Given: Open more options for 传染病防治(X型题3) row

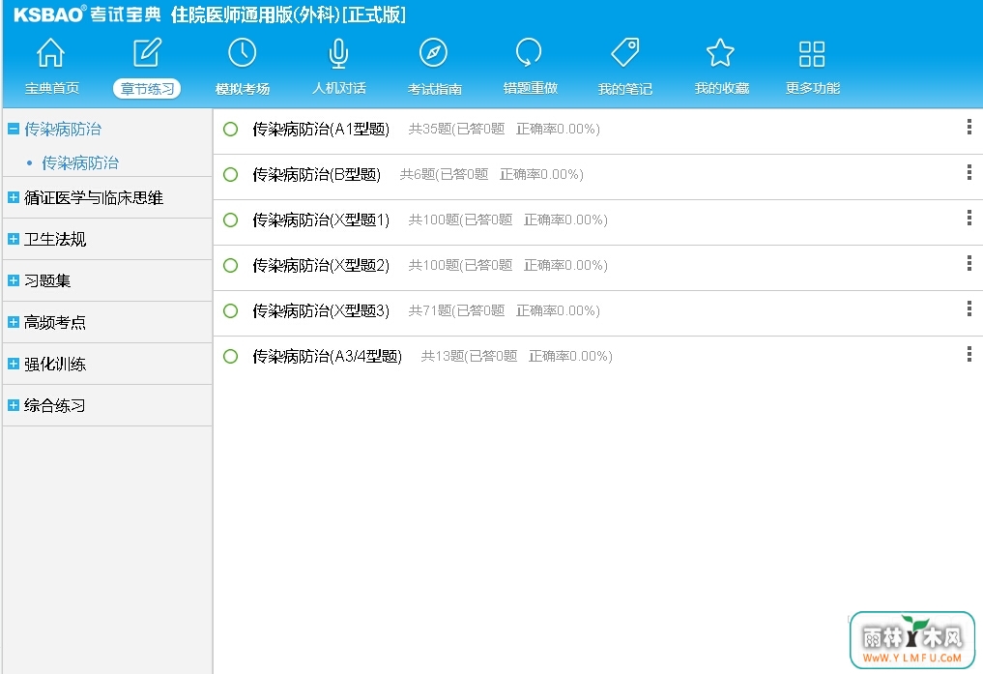Looking at the screenshot, I should (969, 309).
